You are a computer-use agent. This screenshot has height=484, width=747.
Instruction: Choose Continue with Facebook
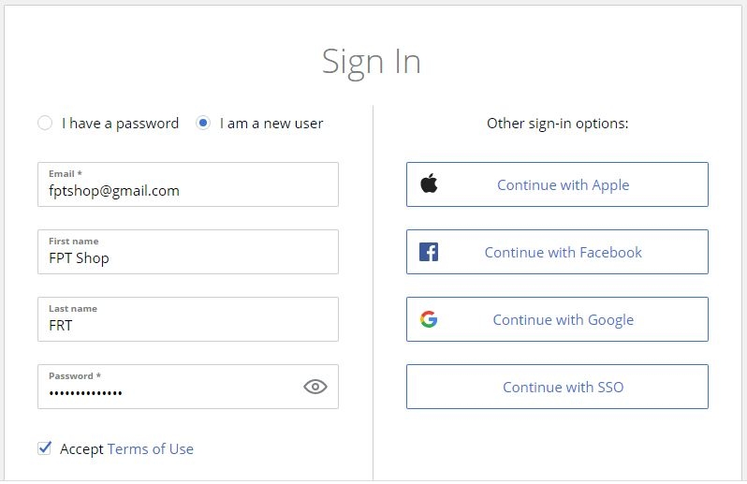557,252
